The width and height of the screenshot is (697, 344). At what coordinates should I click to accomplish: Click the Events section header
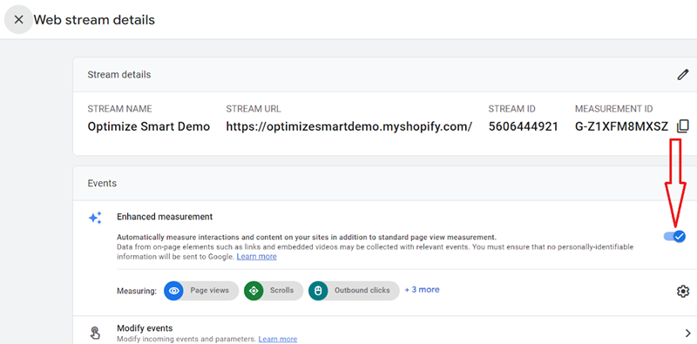click(x=102, y=183)
